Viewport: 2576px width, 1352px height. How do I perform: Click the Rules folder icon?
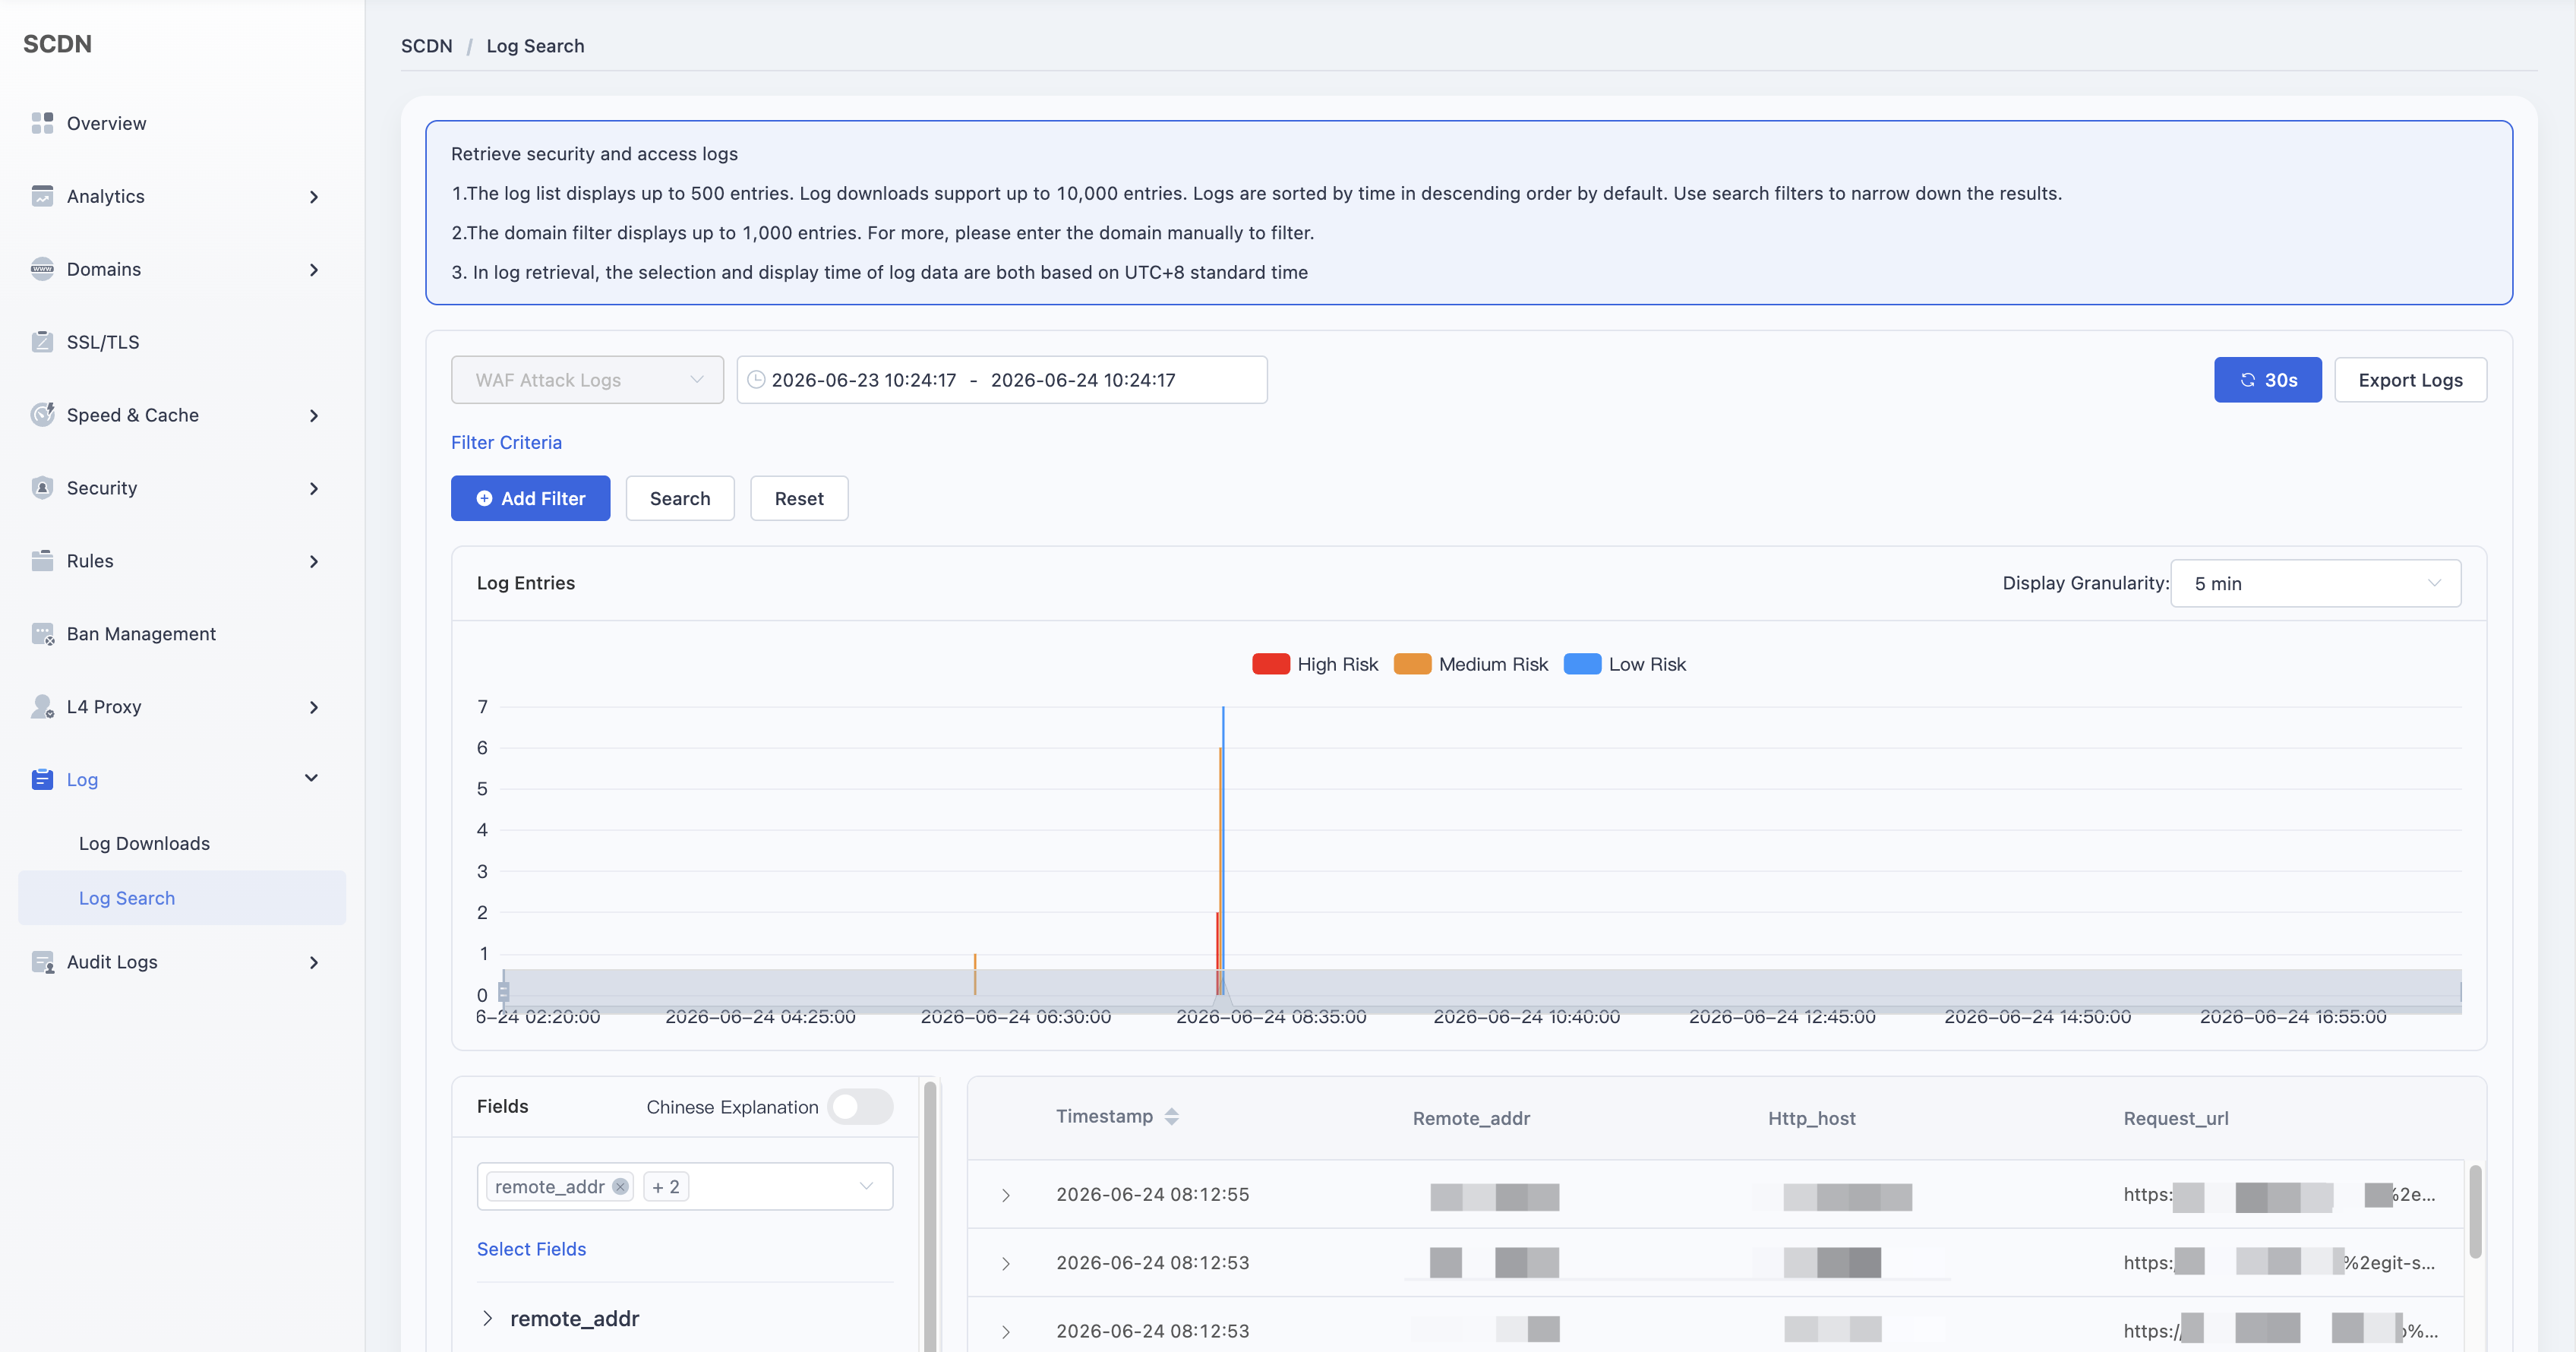click(42, 561)
